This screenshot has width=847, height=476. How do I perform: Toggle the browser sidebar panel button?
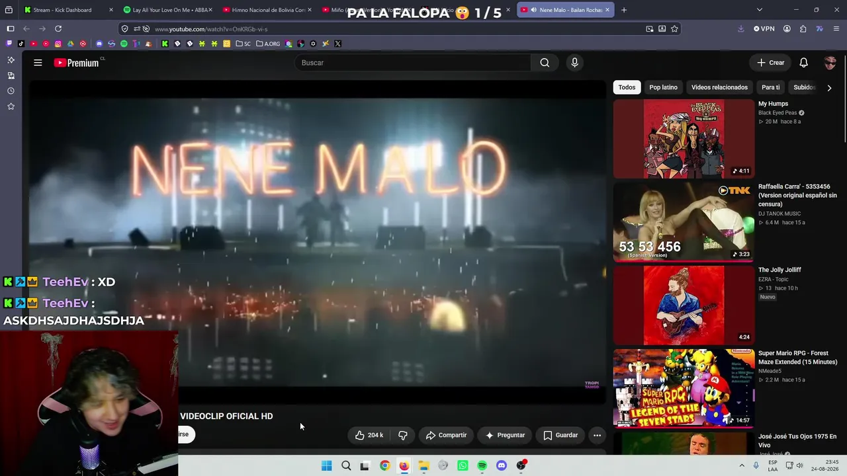point(10,28)
